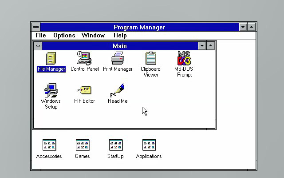
Task: Open the File Manager icon
Action: pos(51,59)
